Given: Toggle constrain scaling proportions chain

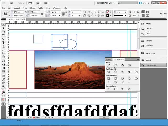Looking at the screenshot, I should (63, 14).
